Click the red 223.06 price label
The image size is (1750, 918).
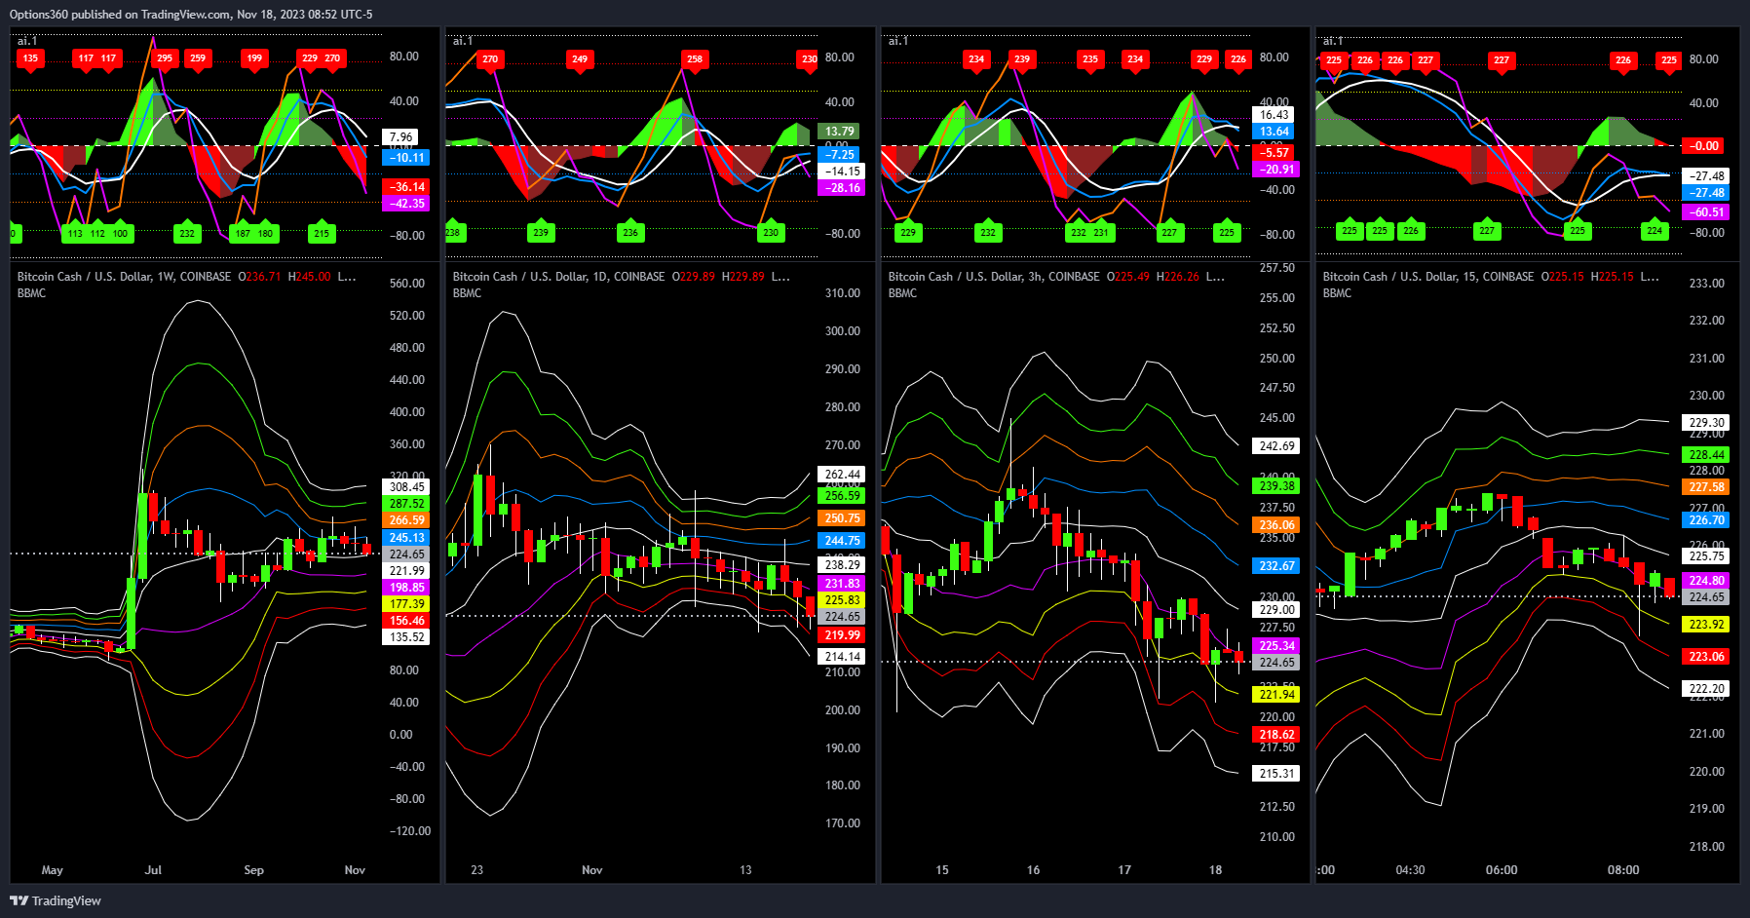(x=1706, y=657)
